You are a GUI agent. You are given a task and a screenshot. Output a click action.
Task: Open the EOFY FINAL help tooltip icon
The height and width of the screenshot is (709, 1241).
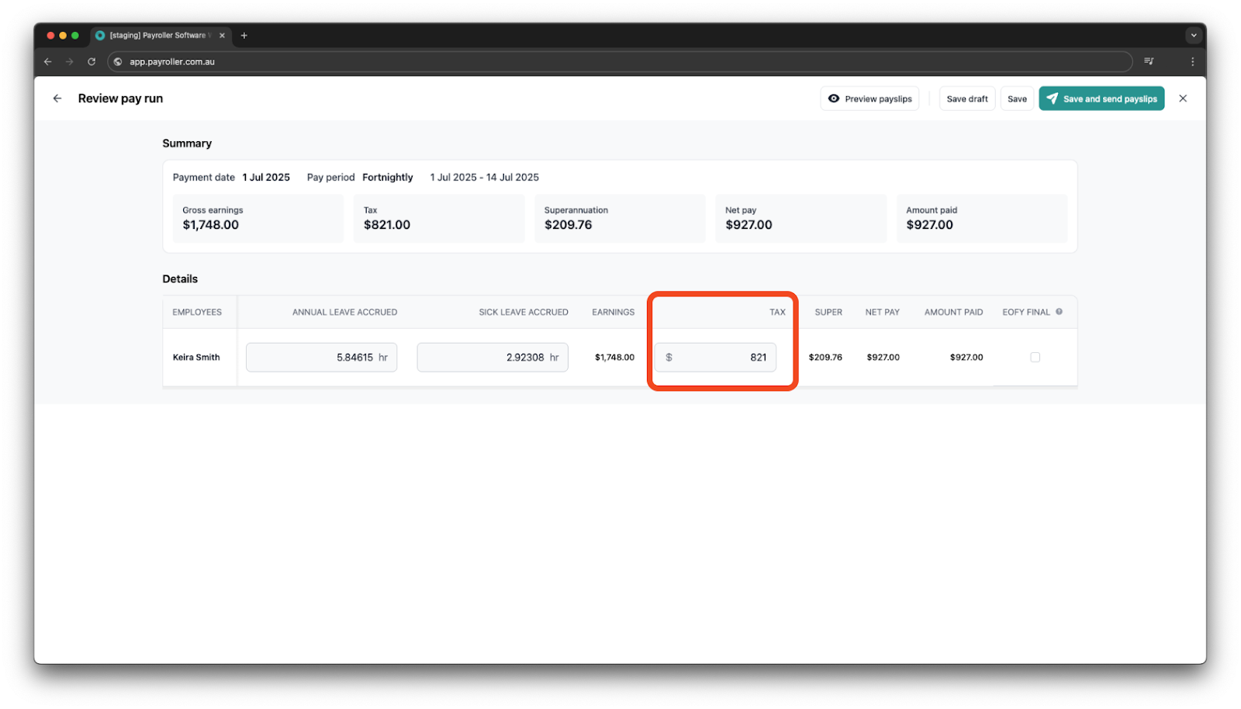pyautogui.click(x=1058, y=312)
